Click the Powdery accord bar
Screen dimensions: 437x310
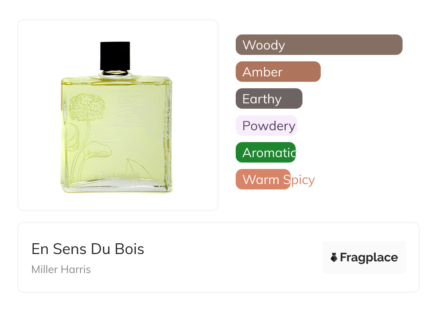click(x=267, y=126)
